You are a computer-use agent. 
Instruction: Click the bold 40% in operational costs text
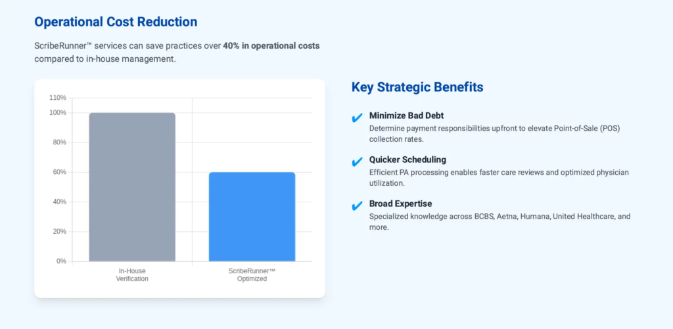271,46
